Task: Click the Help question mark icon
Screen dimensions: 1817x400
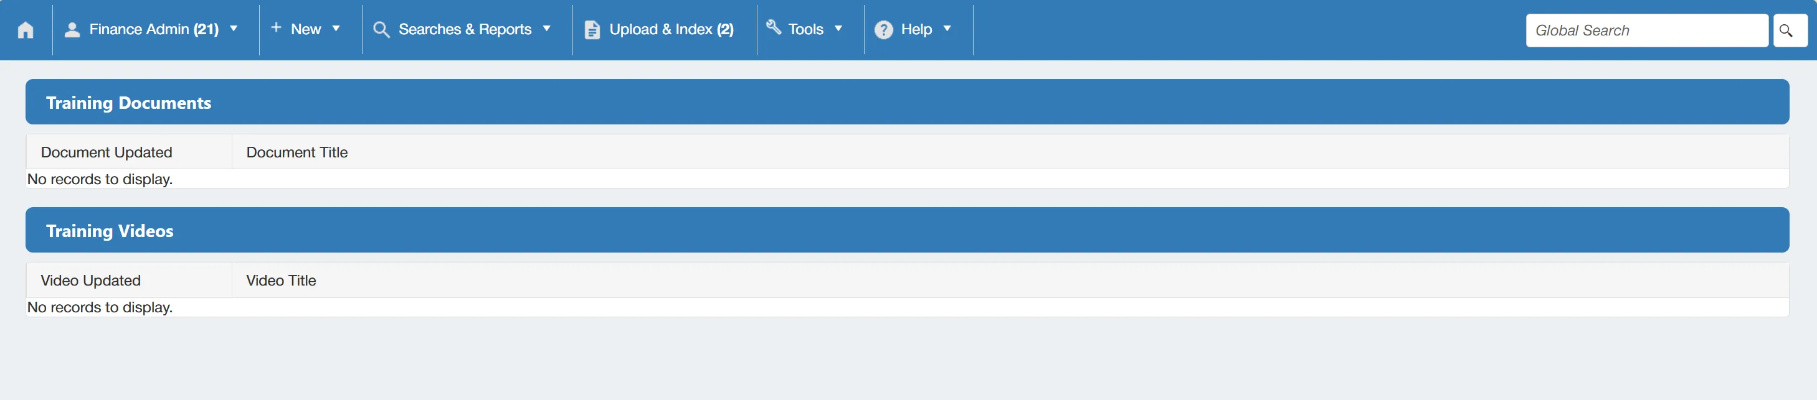Action: pyautogui.click(x=884, y=30)
